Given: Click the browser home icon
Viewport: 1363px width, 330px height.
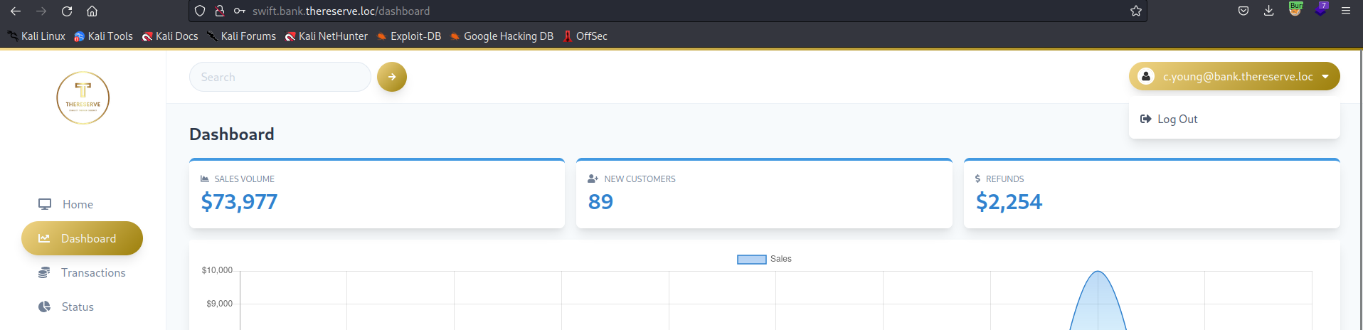Looking at the screenshot, I should click(92, 11).
